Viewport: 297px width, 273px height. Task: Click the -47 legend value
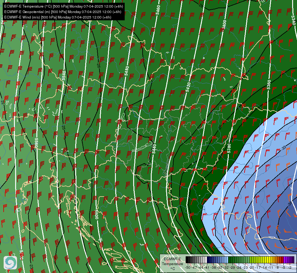194,268
